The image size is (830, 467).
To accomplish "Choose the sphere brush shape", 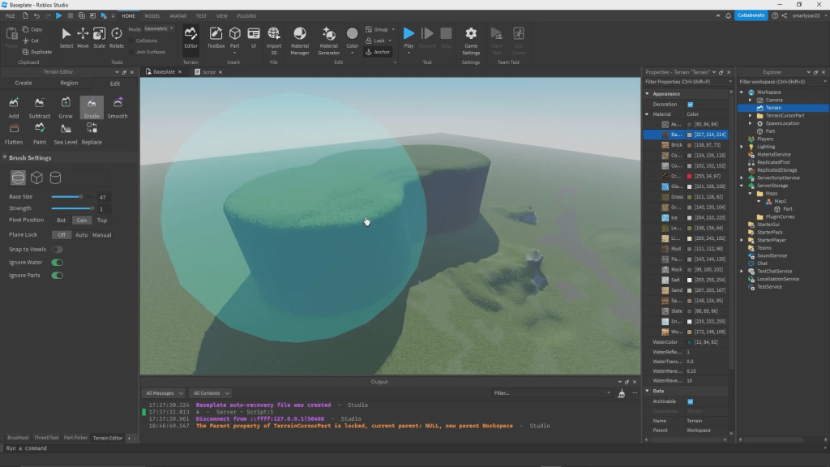I will pos(18,178).
